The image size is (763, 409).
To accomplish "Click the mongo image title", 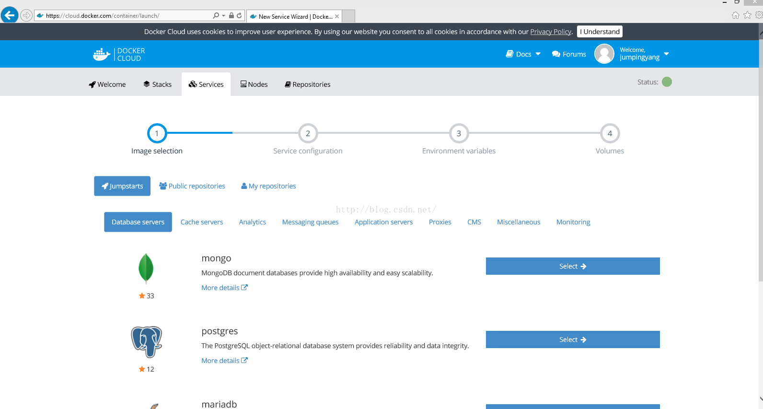I will (x=216, y=258).
